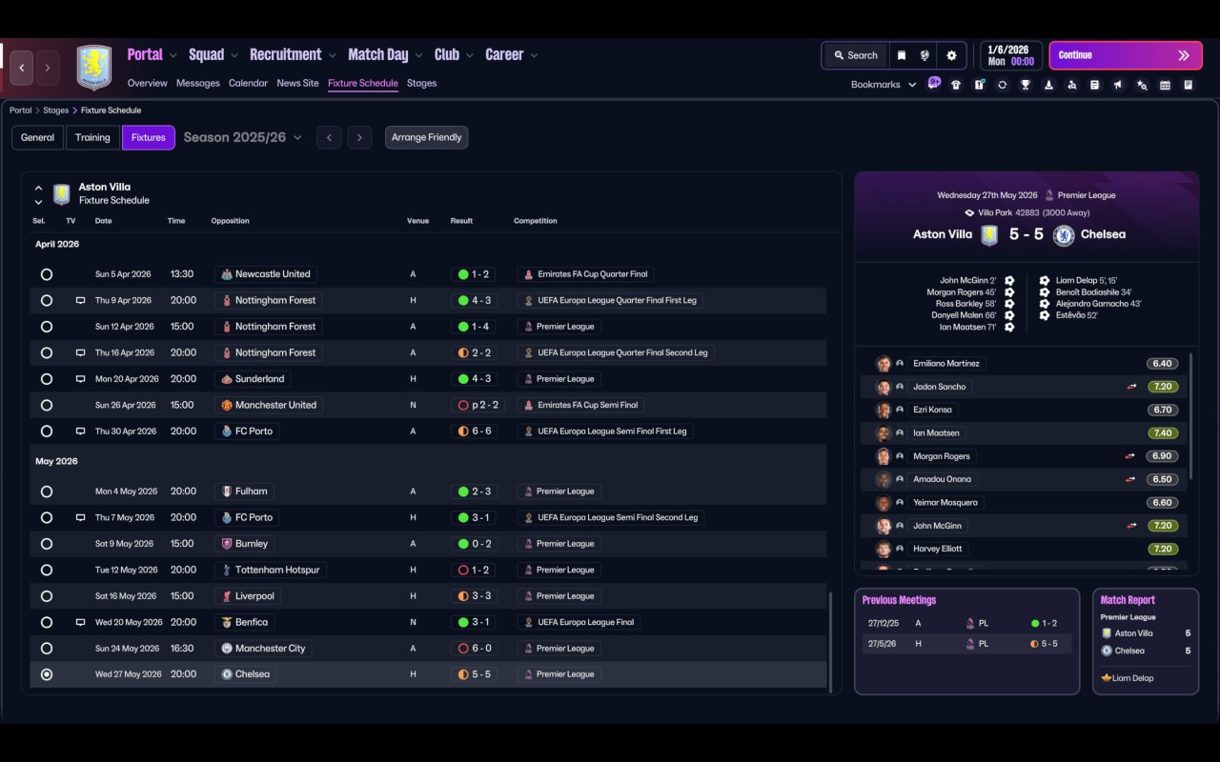Click the Chelsea badge in match header
The height and width of the screenshot is (762, 1220).
click(x=1065, y=234)
